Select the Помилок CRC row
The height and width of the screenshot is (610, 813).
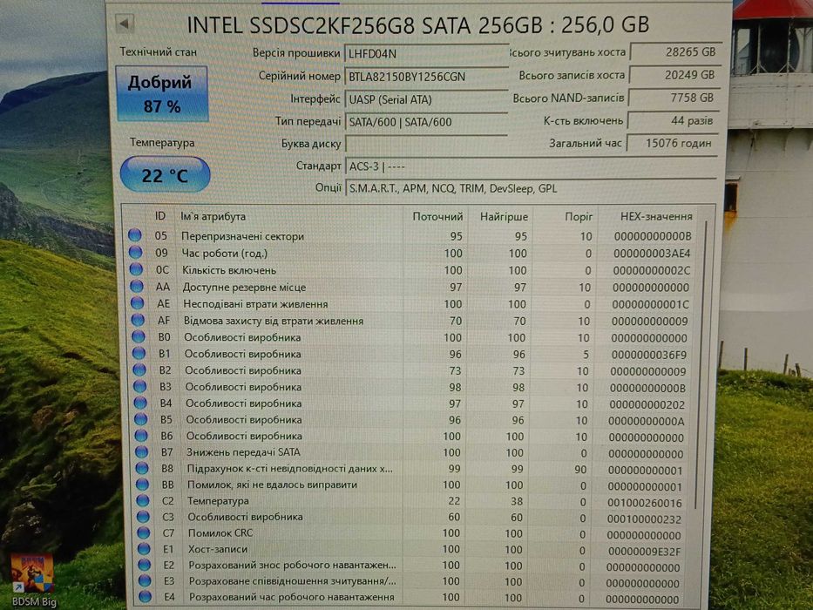[412, 533]
